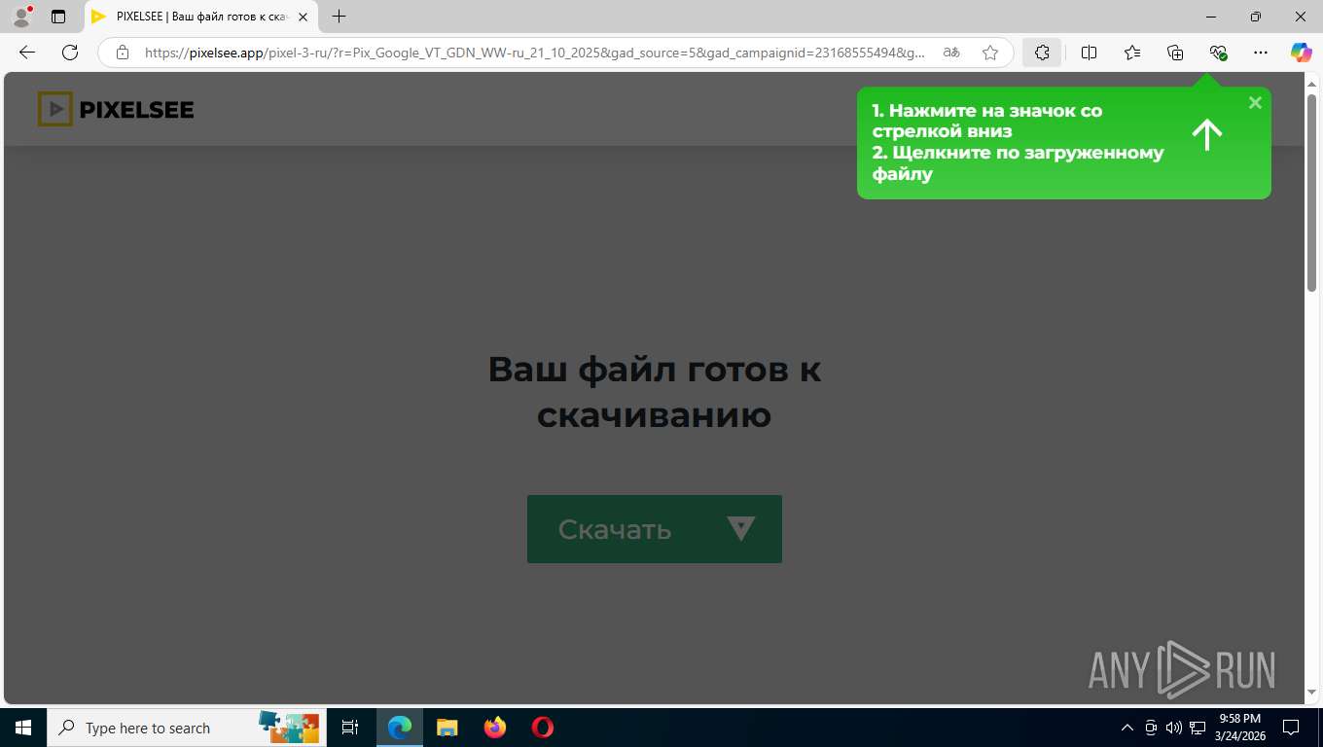
Task: Open the translate page icon in address bar
Action: (951, 53)
